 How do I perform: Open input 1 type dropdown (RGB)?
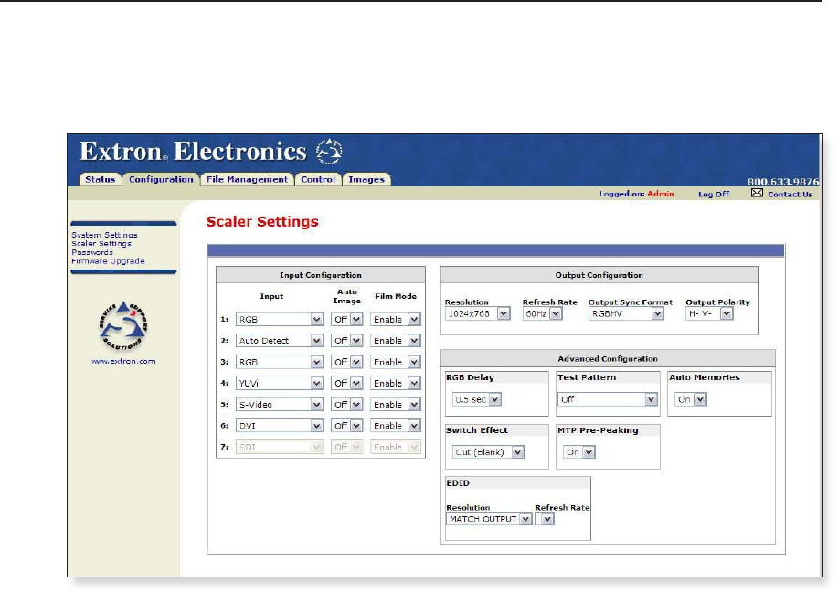pos(279,320)
